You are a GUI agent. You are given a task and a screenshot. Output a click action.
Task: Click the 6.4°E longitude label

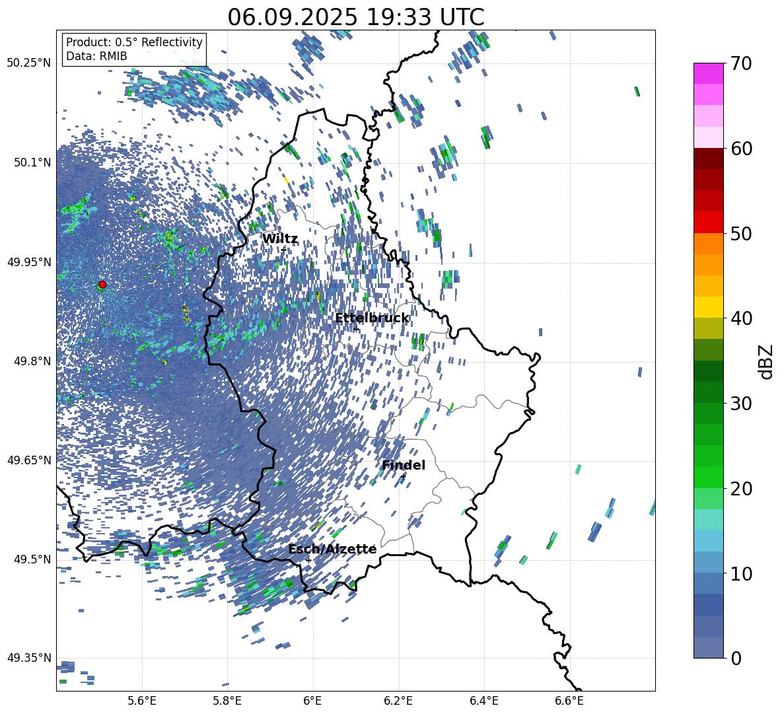coord(484,701)
